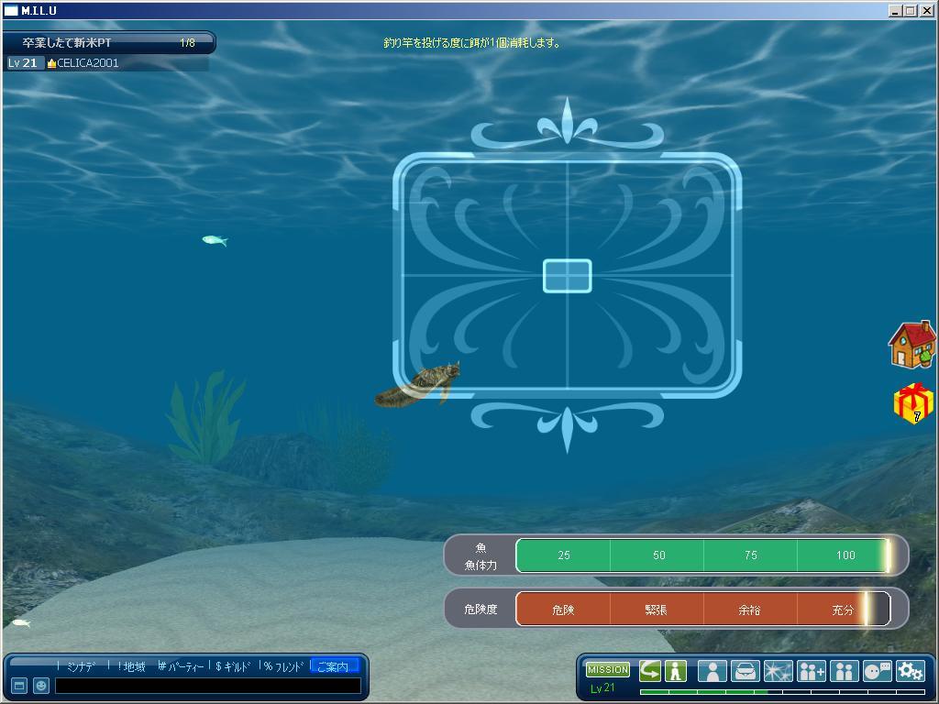Click the house icon
This screenshot has height=704, width=939.
911,346
